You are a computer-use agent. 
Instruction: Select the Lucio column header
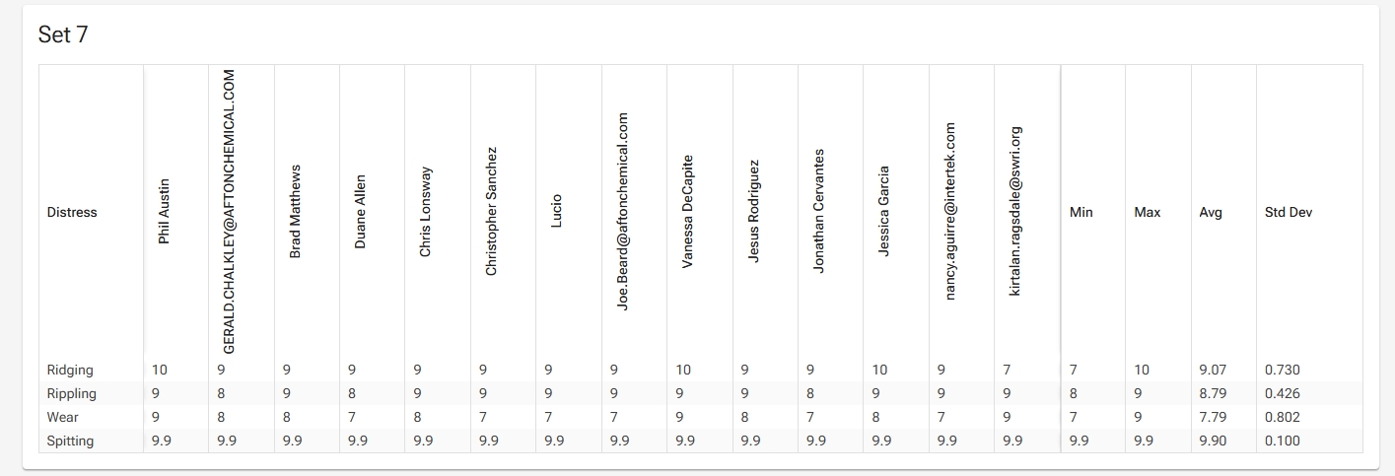point(556,212)
